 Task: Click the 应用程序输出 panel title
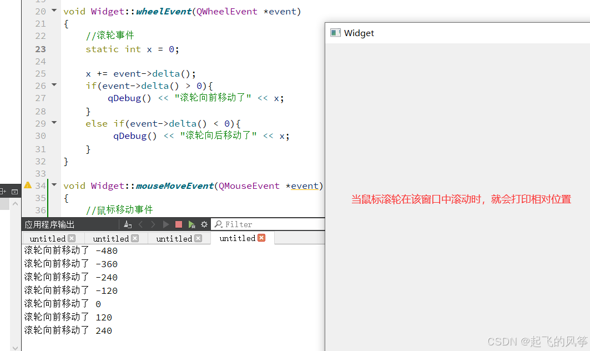tap(49, 225)
